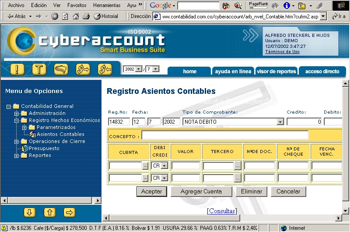Click the Google toolbar search box
350x232 pixels.
click(x=199, y=6)
